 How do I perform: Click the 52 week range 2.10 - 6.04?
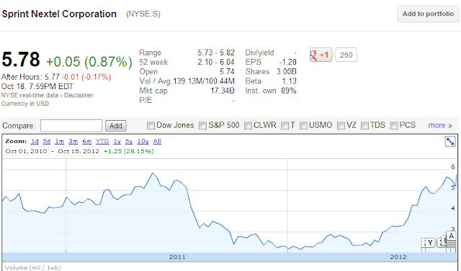[x=216, y=62]
